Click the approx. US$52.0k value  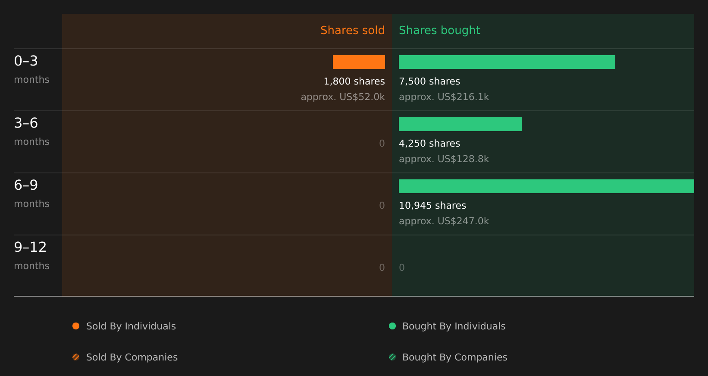[x=343, y=97]
